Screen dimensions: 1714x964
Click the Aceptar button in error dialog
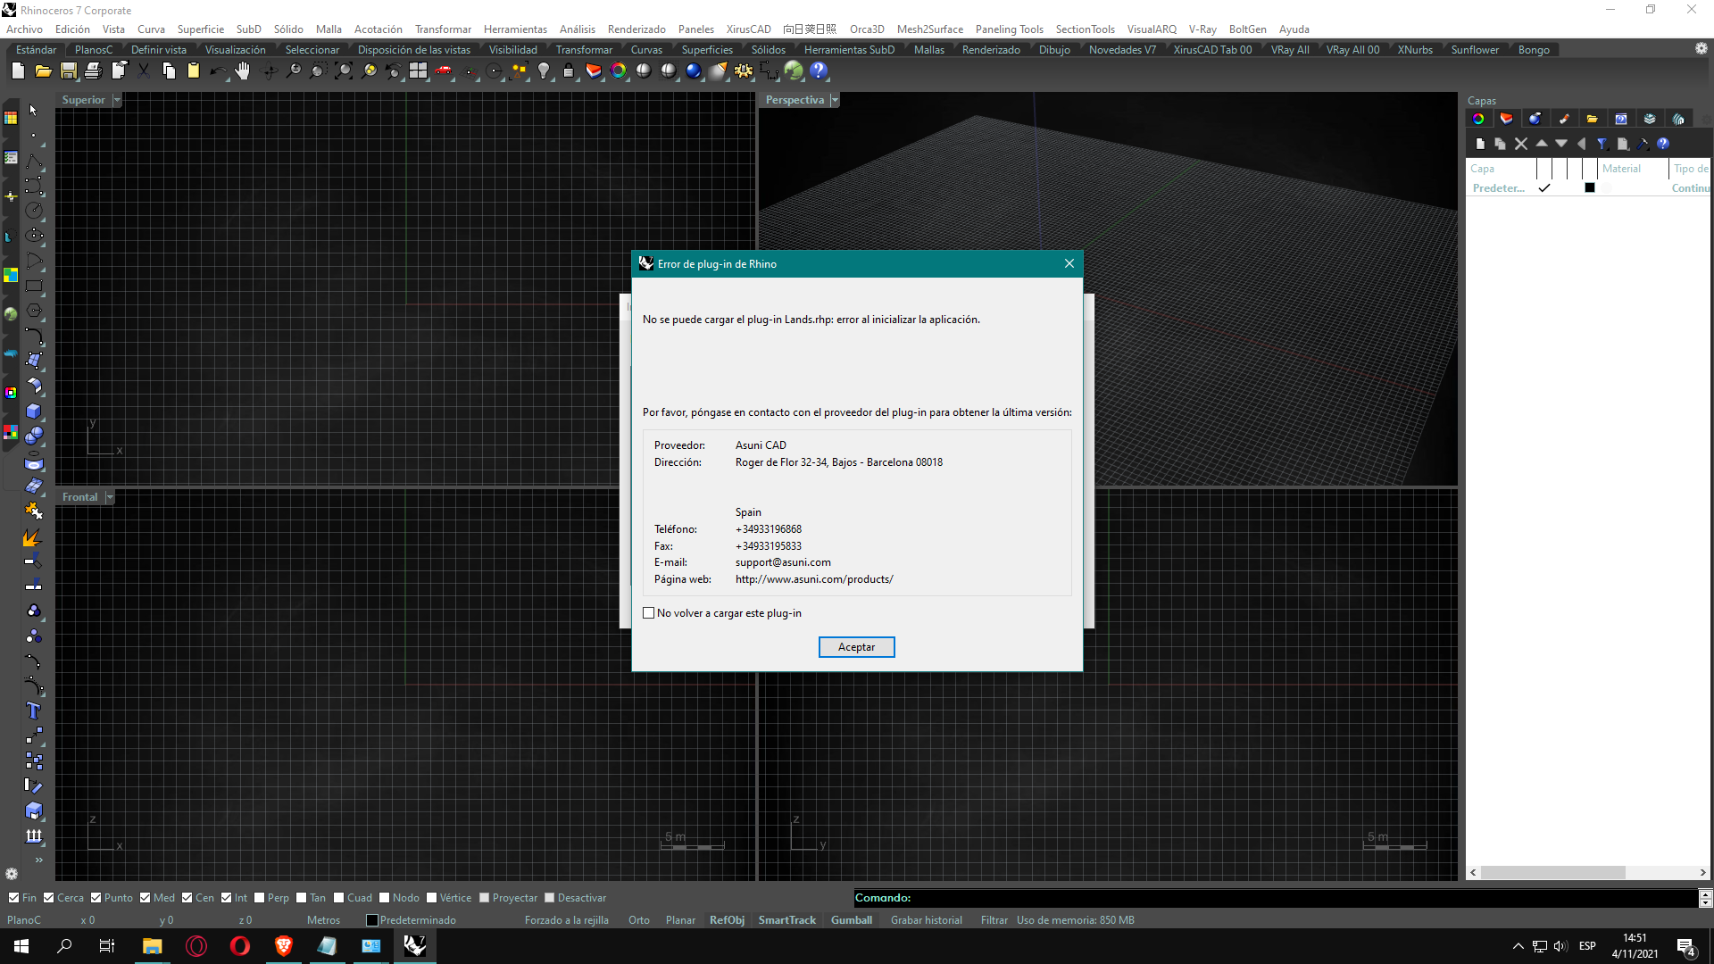[856, 647]
